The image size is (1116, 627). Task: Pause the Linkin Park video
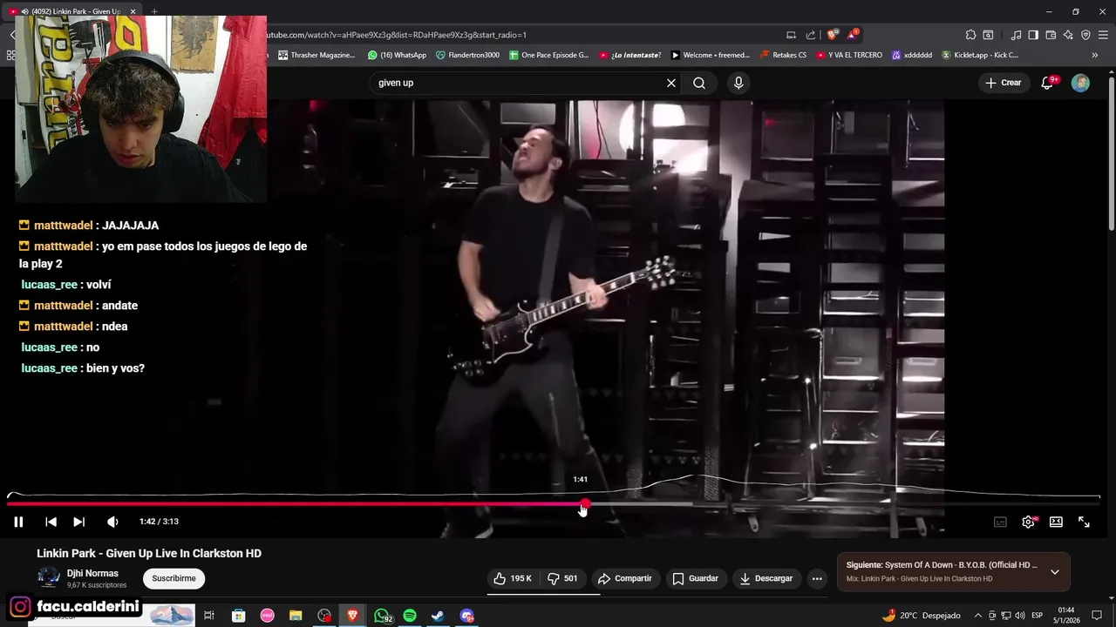point(18,522)
